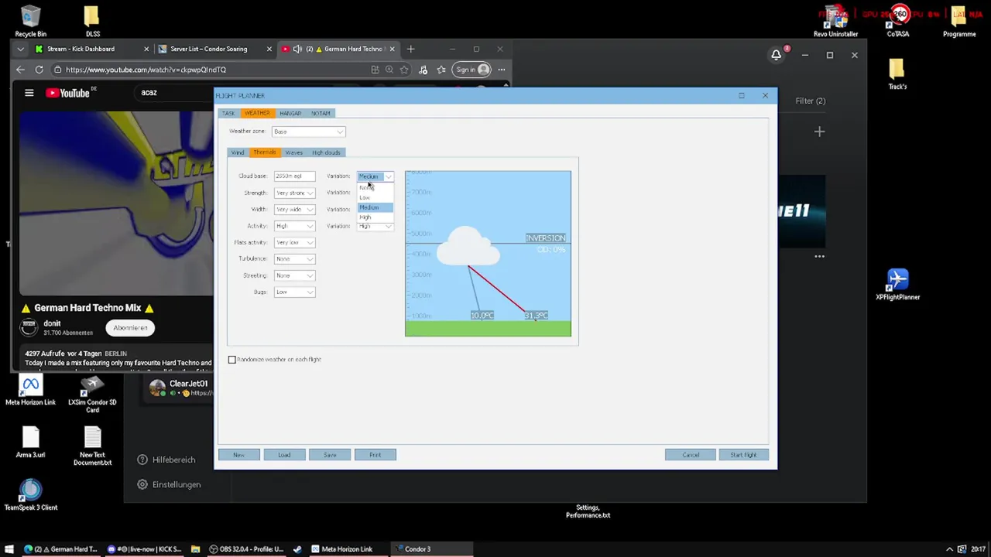Select the Thermals sub-tab
Viewport: 991px width, 557px height.
tap(264, 152)
